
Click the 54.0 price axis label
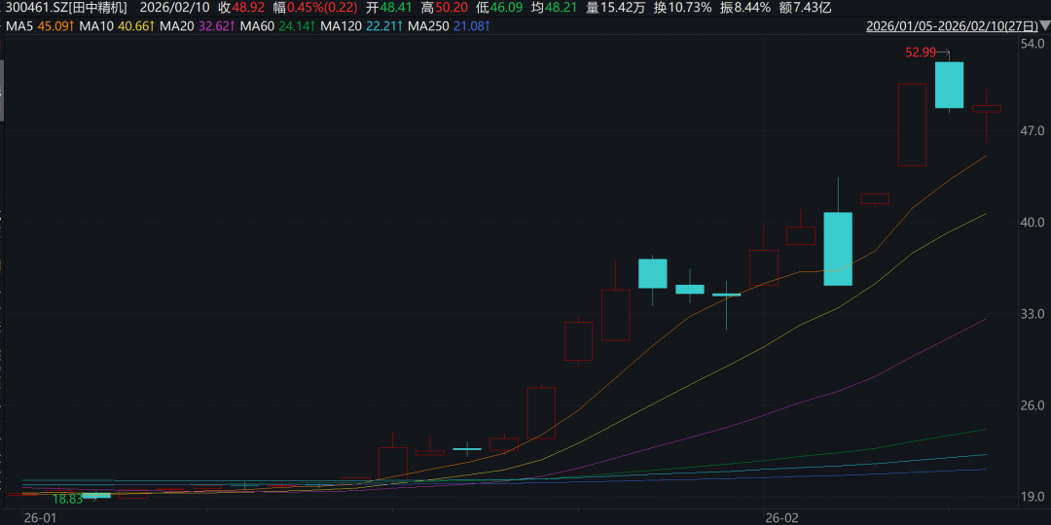[x=1032, y=44]
